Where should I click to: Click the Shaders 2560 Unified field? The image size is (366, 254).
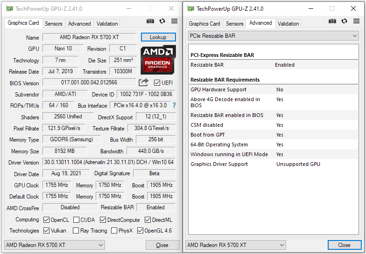point(68,117)
